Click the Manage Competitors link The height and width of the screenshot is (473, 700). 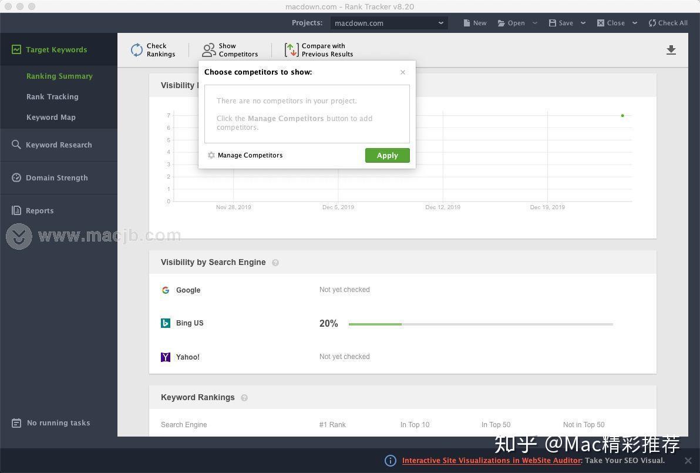(x=250, y=155)
